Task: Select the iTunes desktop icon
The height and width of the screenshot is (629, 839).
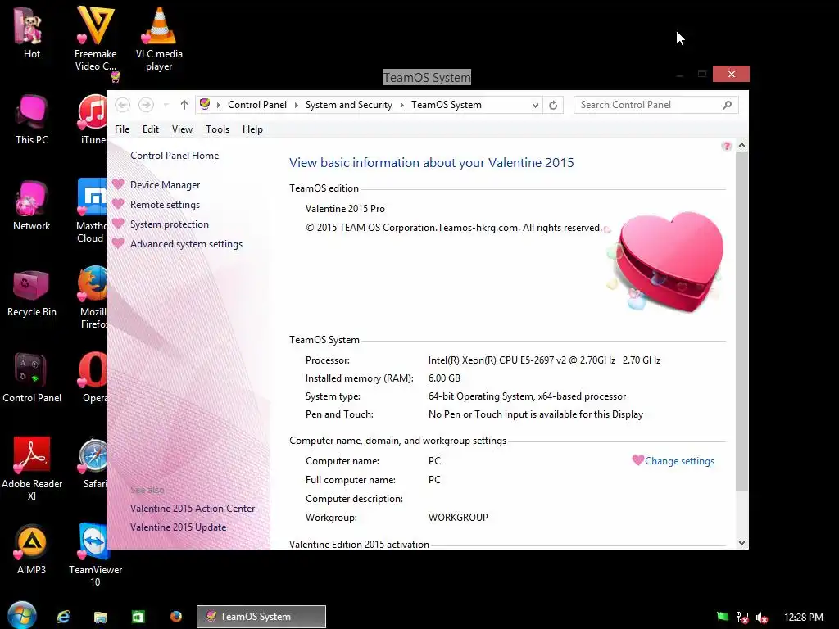Action: [92, 119]
